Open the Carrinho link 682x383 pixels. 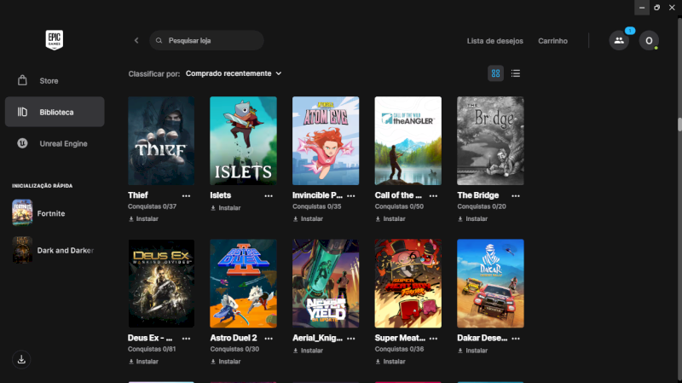[552, 41]
